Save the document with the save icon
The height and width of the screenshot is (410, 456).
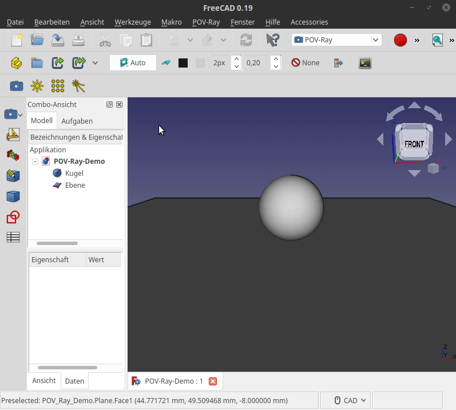[x=58, y=40]
